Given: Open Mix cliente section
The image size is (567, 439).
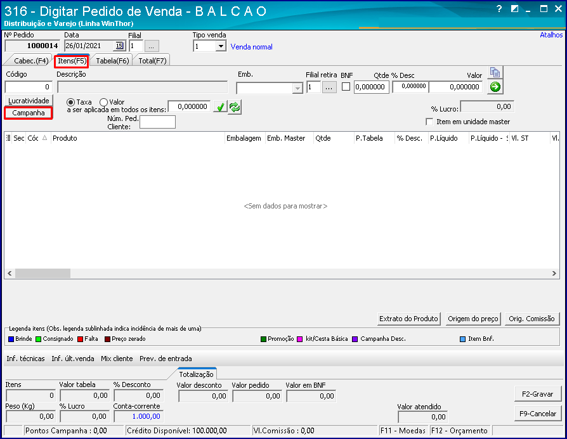Looking at the screenshot, I should pyautogui.click(x=117, y=359).
